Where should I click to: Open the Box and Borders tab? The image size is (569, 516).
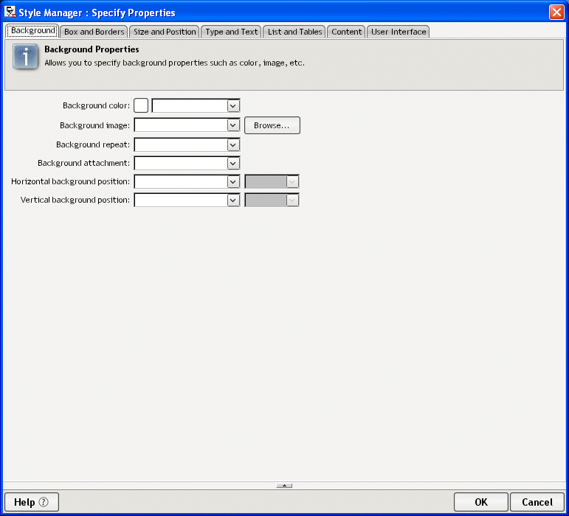pyautogui.click(x=94, y=32)
